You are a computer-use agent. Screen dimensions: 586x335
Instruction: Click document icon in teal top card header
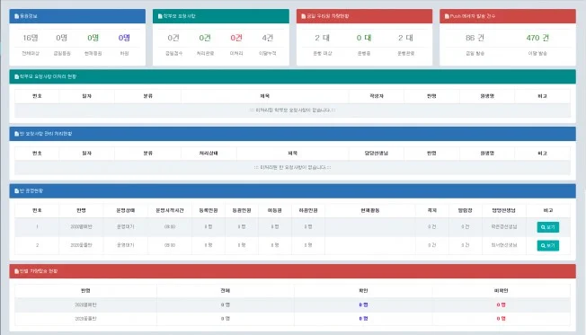pos(160,16)
